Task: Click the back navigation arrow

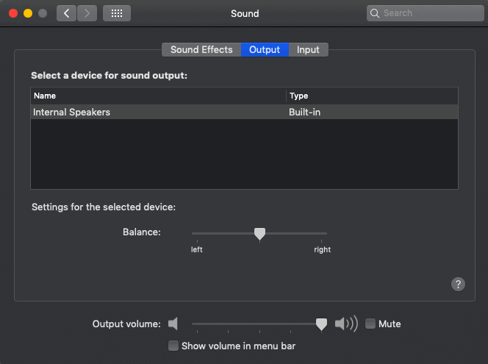Action: pyautogui.click(x=67, y=13)
